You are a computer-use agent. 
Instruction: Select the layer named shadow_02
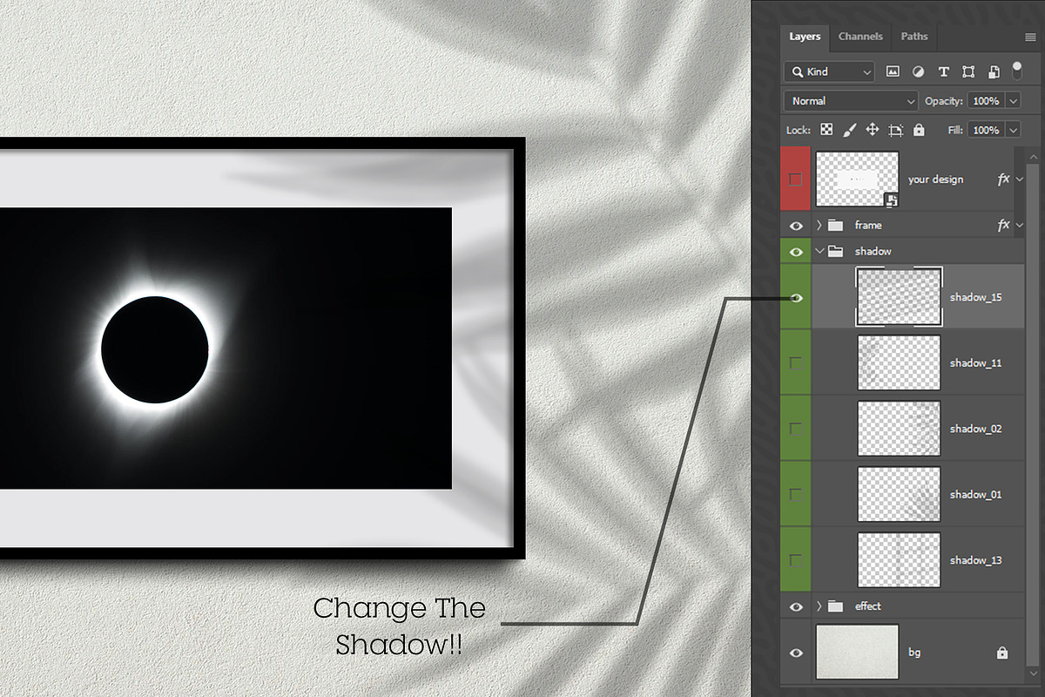[x=975, y=429]
